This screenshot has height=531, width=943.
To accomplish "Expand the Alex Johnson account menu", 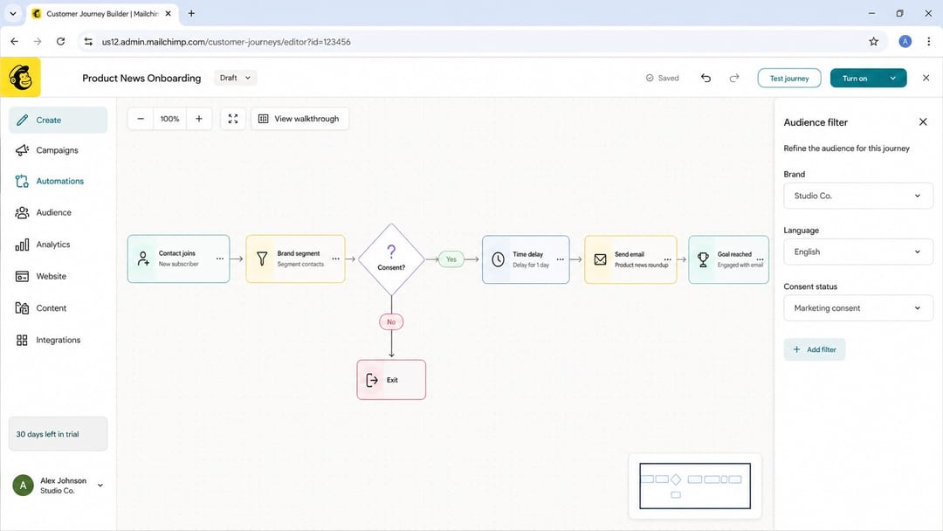I will 58,486.
